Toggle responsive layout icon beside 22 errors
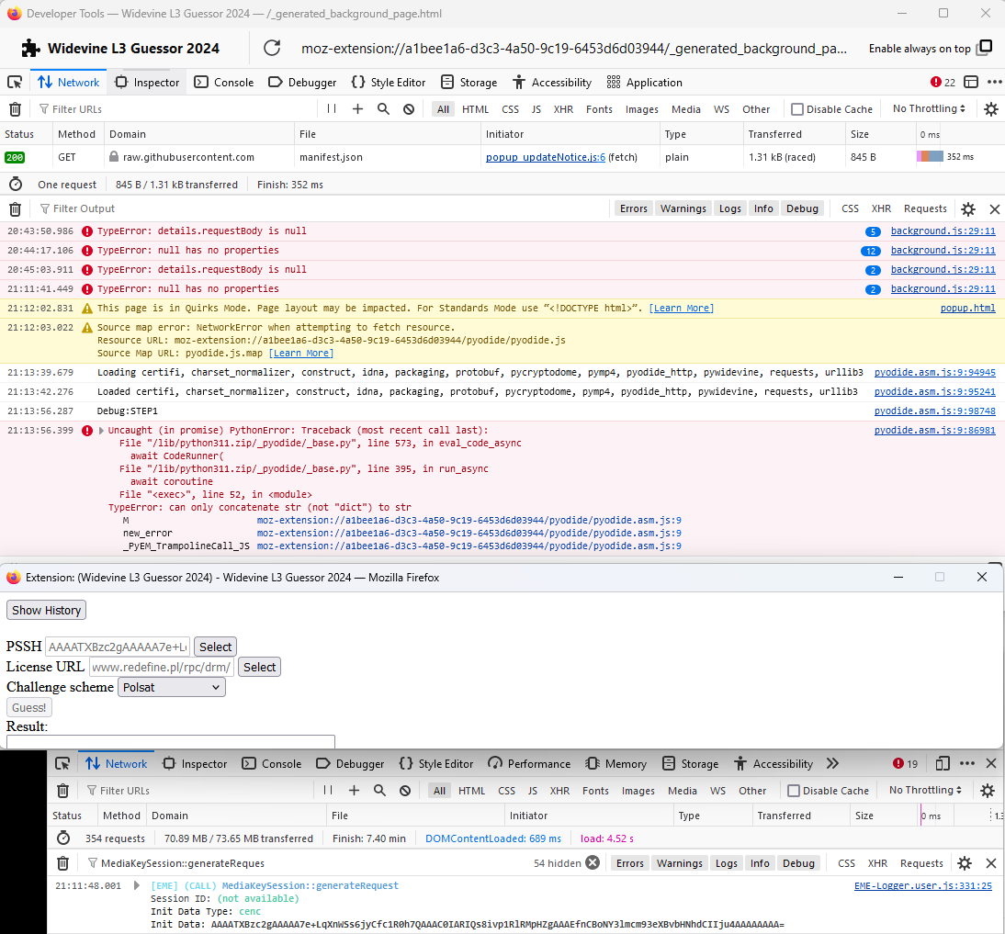The image size is (1005, 934). (971, 82)
